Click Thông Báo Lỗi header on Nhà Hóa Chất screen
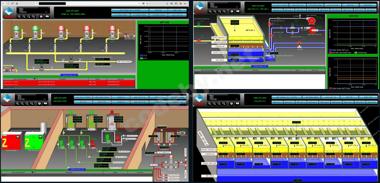Screen dimensions: 380x183 click(x=77, y=169)
